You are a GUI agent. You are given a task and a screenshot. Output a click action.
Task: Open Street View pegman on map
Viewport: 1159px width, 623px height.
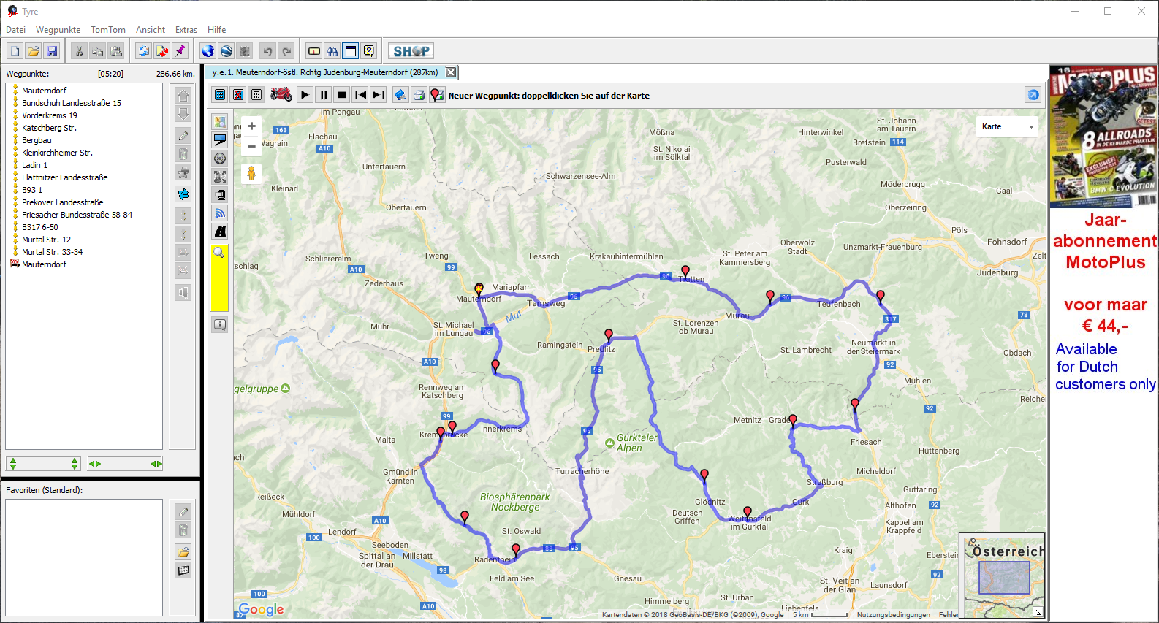[251, 173]
